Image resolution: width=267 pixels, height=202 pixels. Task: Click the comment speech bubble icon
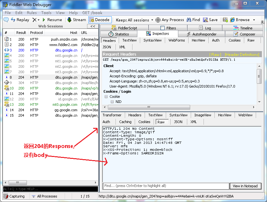pos(6,20)
